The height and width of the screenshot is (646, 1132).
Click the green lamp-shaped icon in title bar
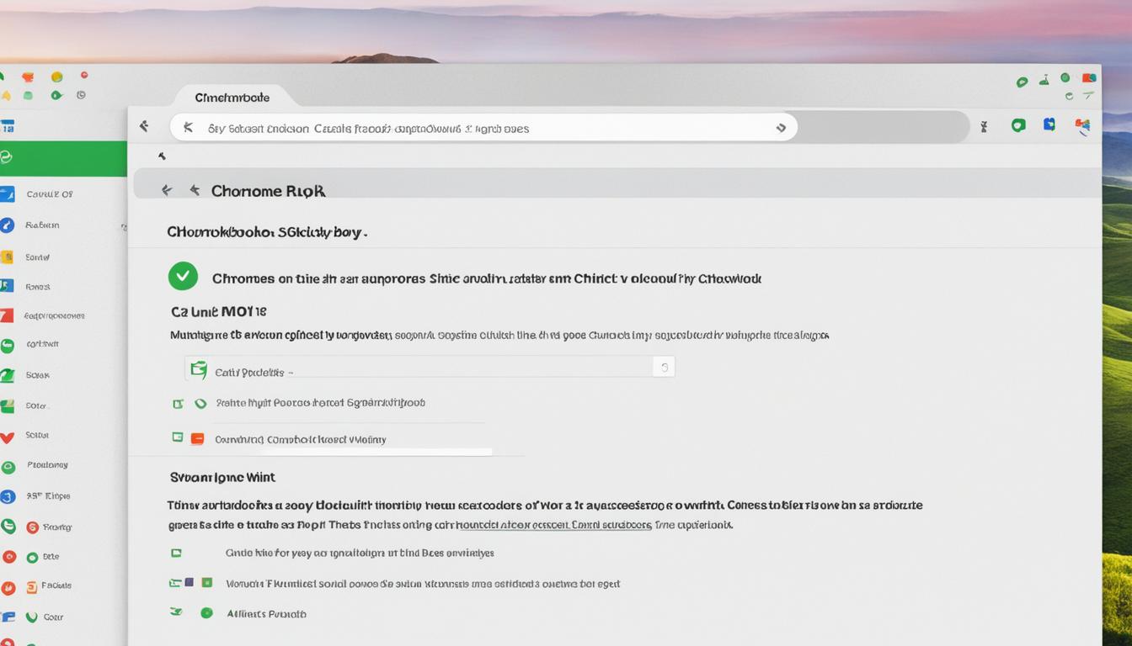pos(1044,80)
